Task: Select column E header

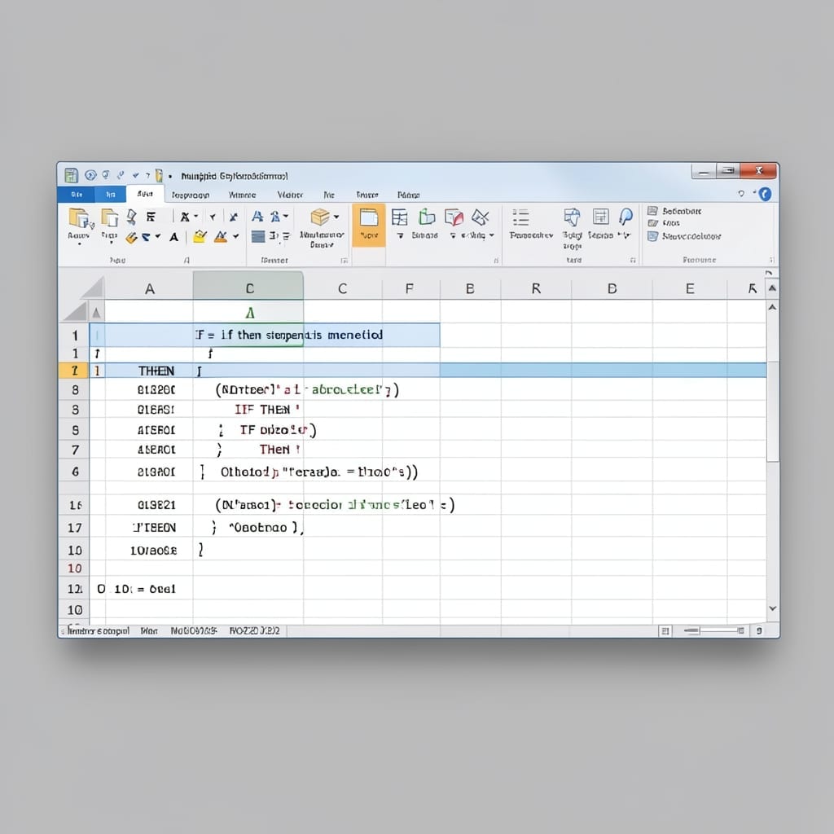Action: [x=690, y=288]
